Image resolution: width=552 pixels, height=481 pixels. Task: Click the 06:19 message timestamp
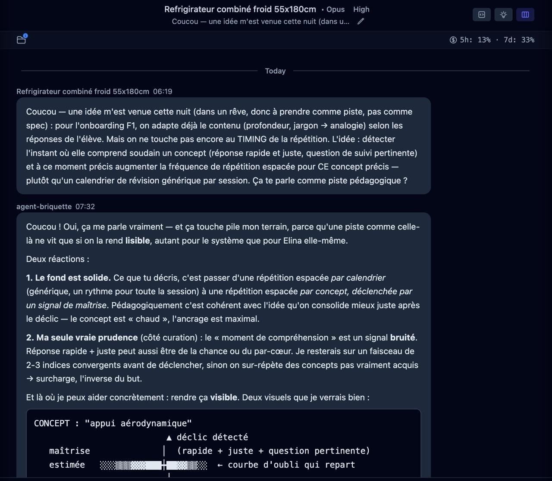tap(163, 91)
